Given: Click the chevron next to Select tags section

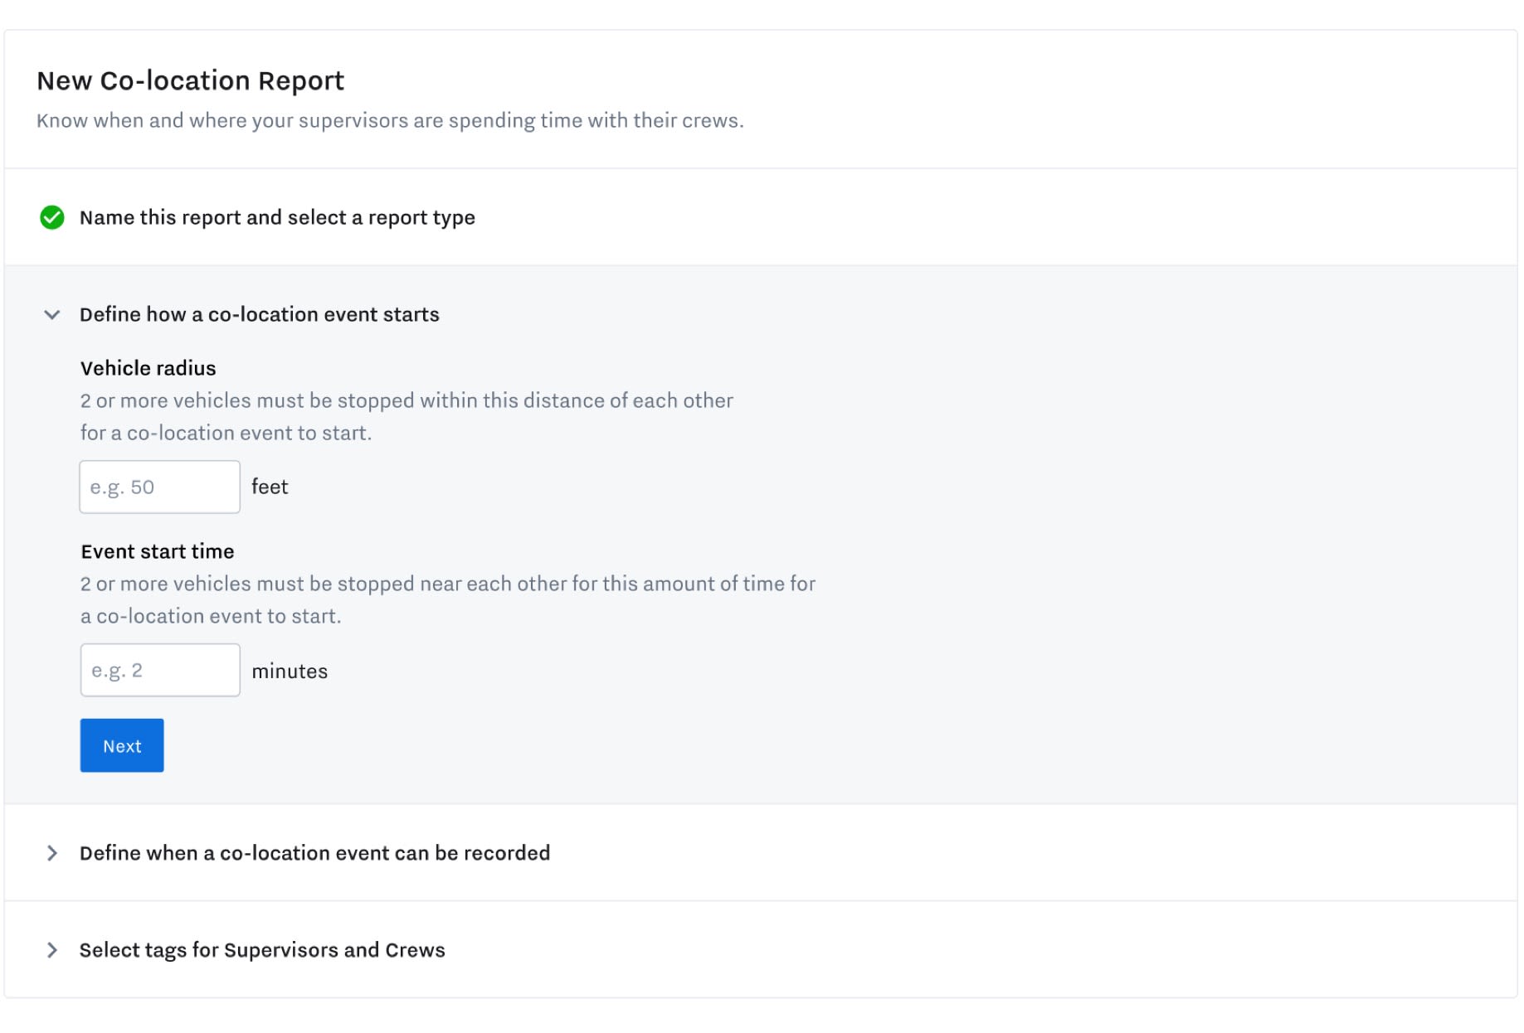Looking at the screenshot, I should [x=51, y=949].
